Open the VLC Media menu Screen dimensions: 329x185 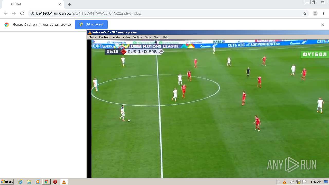point(92,37)
